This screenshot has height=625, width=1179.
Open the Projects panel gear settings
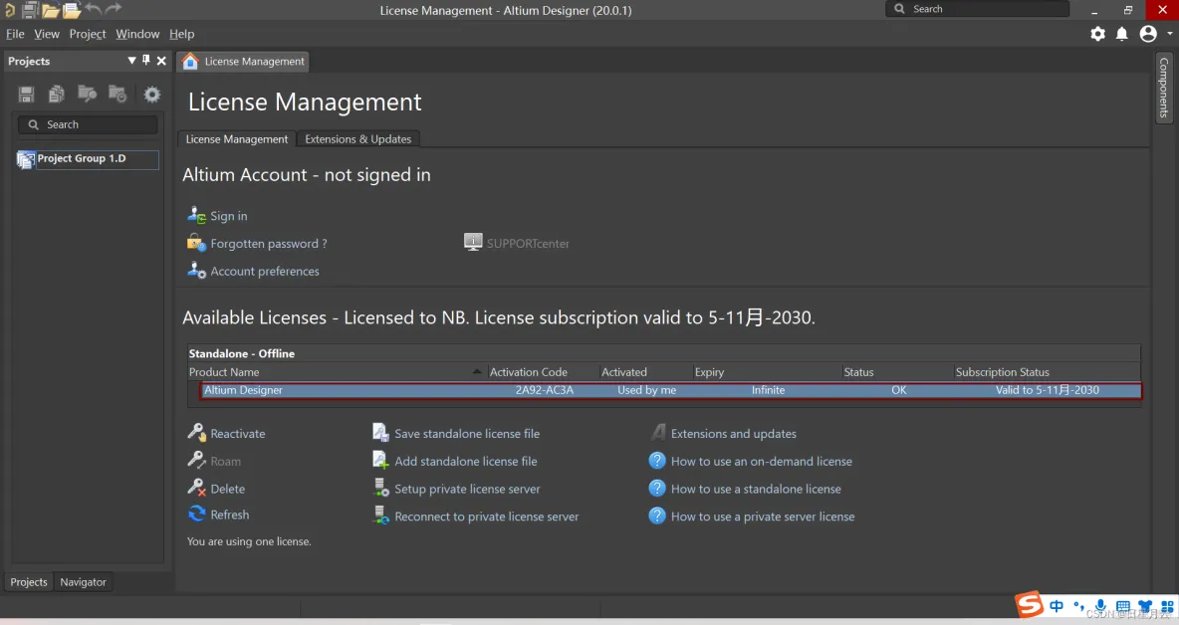152,94
